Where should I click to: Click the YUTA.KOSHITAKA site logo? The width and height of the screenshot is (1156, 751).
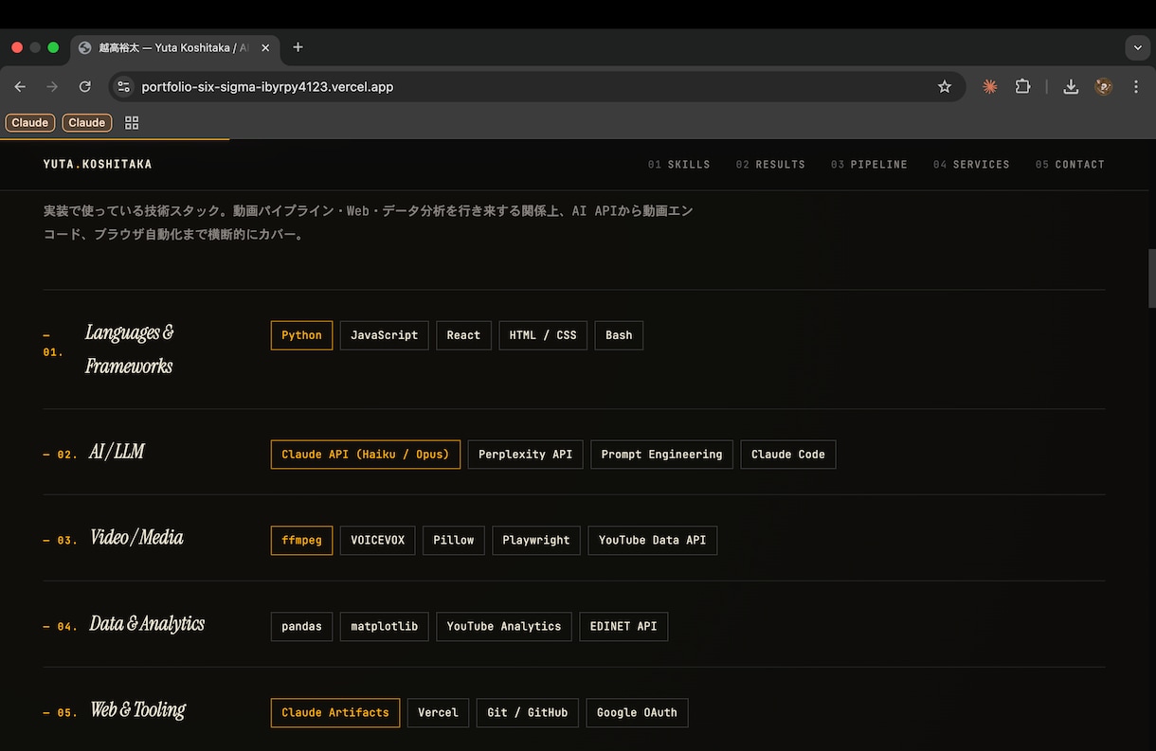98,164
